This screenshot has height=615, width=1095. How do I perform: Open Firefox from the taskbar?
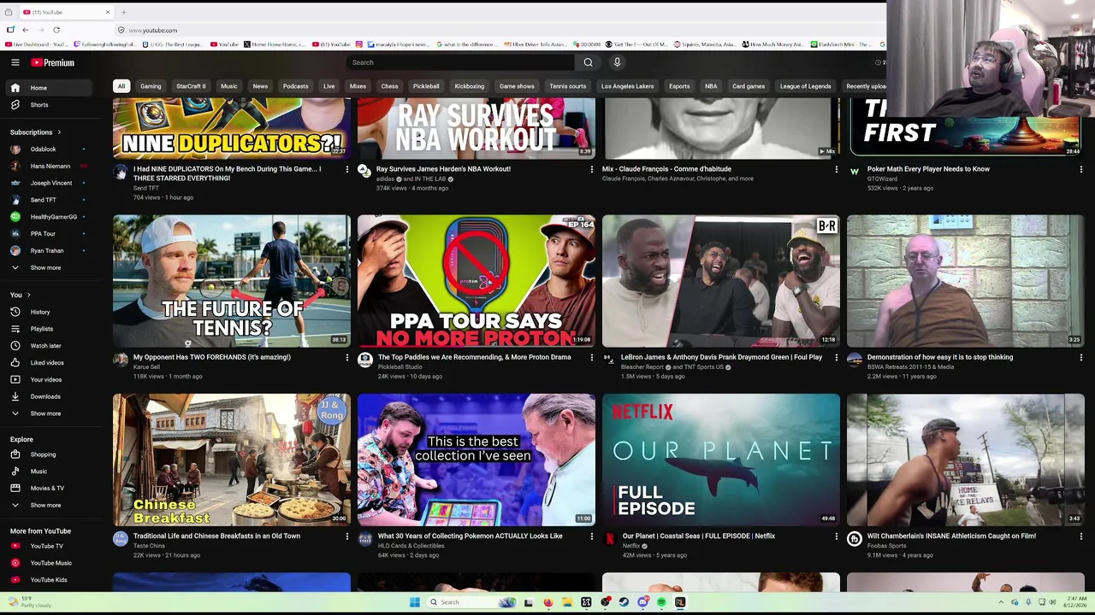pyautogui.click(x=548, y=602)
